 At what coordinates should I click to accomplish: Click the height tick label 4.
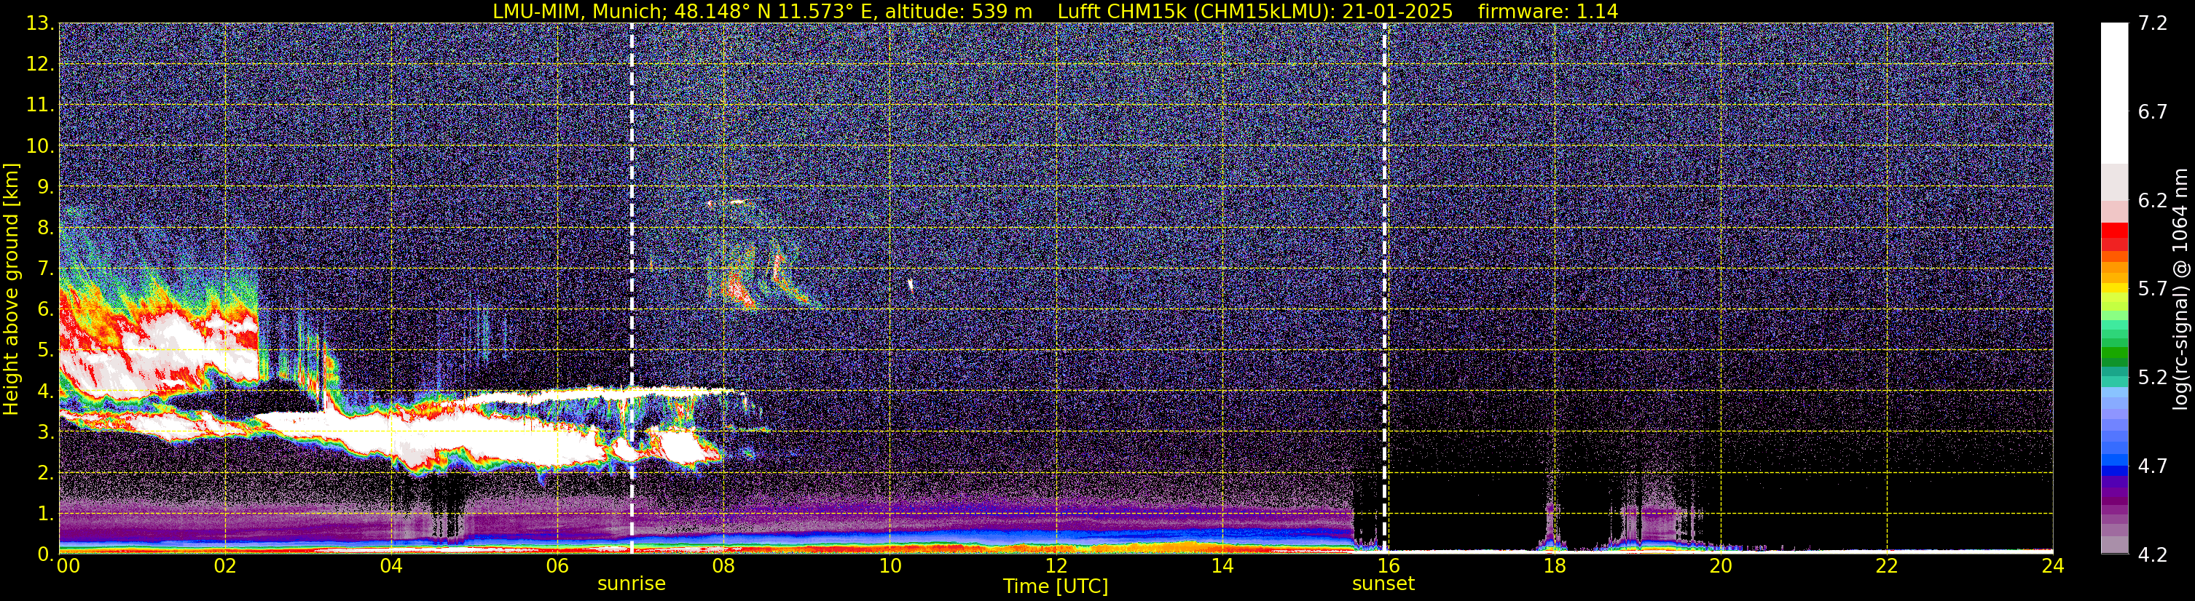click(x=45, y=391)
